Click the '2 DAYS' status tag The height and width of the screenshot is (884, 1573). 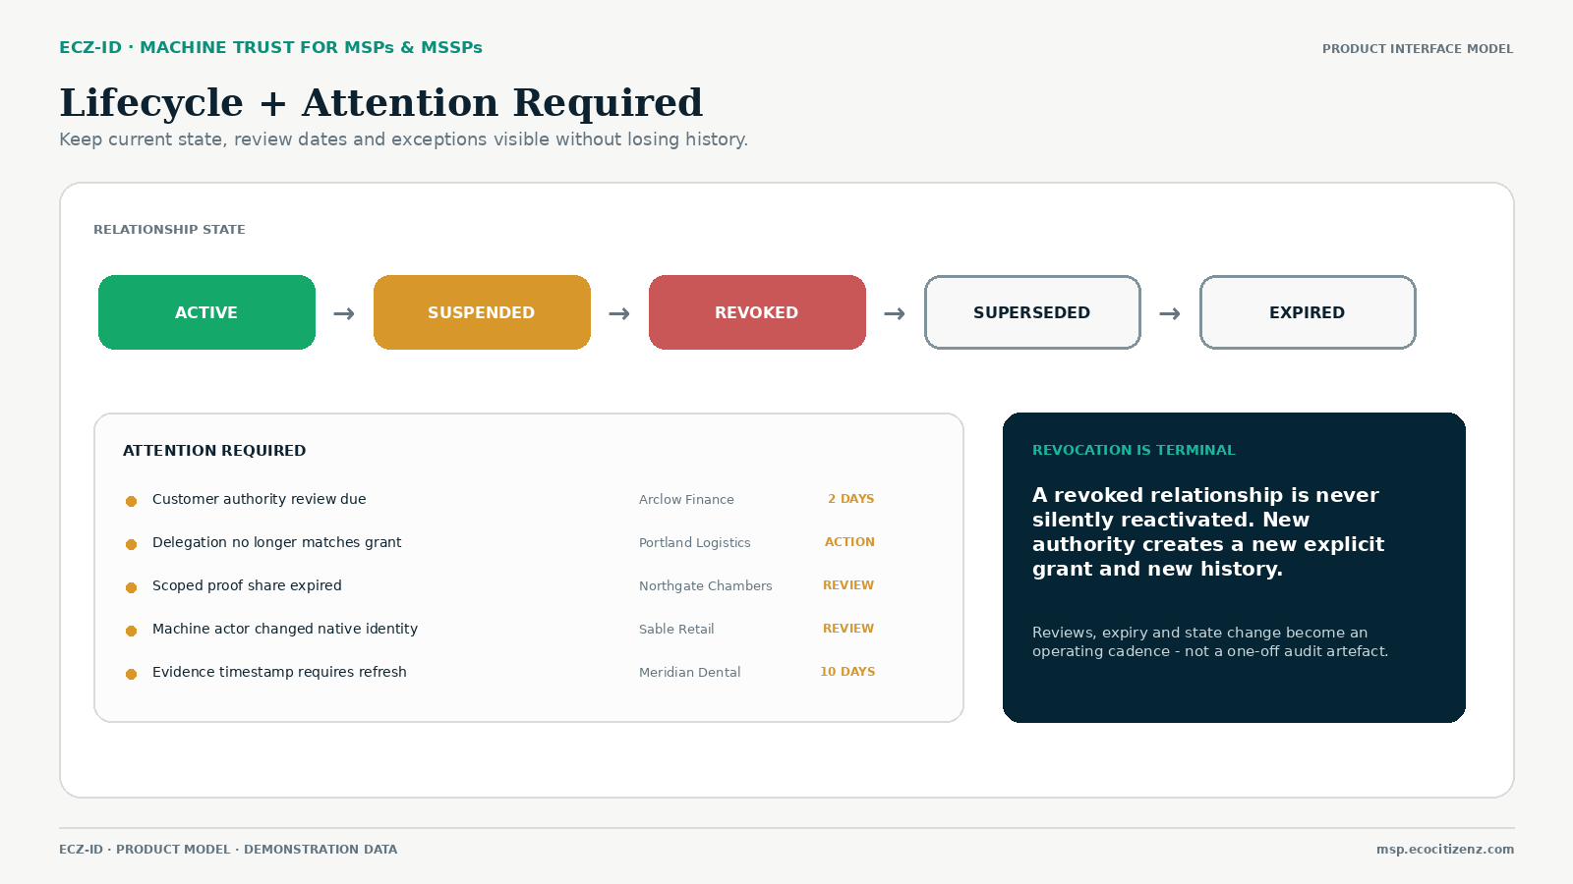pyautogui.click(x=851, y=499)
